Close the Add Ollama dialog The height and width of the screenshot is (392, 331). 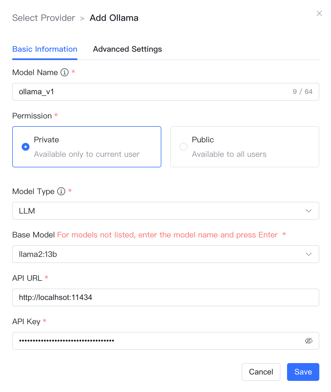(x=319, y=13)
